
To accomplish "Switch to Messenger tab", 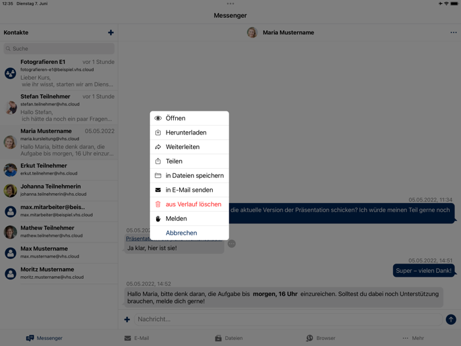I will 44,338.
